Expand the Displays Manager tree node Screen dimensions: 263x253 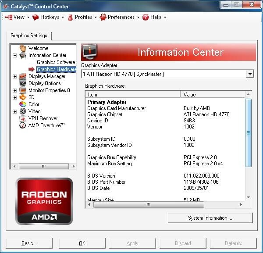pos(15,76)
